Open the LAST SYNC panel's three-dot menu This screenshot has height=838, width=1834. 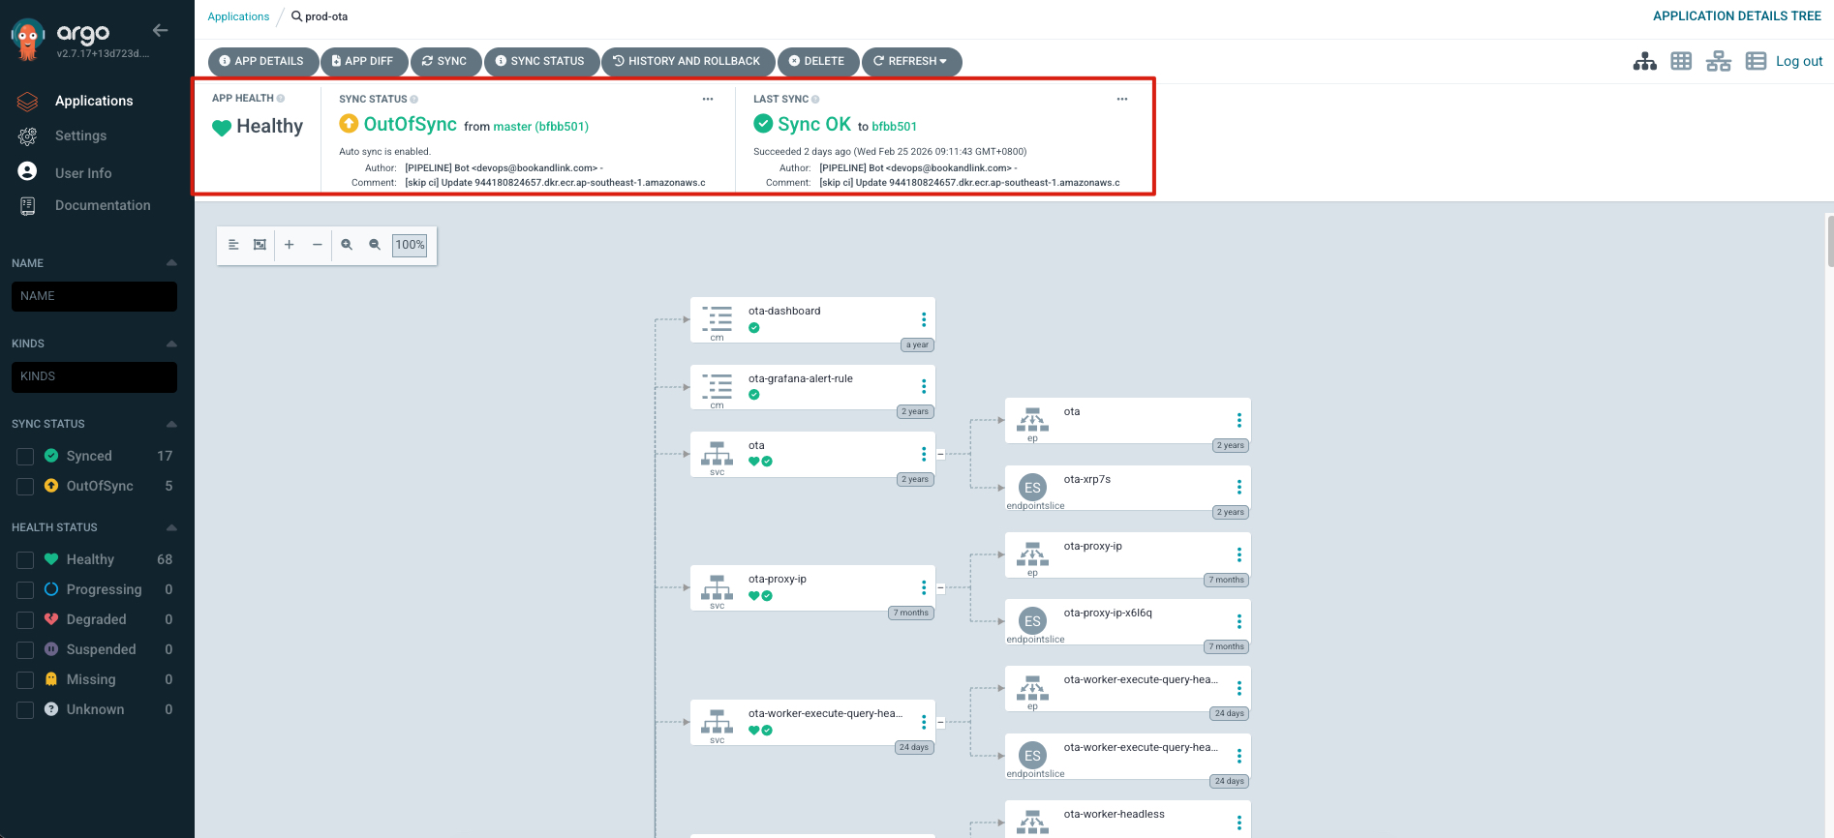click(x=1122, y=99)
